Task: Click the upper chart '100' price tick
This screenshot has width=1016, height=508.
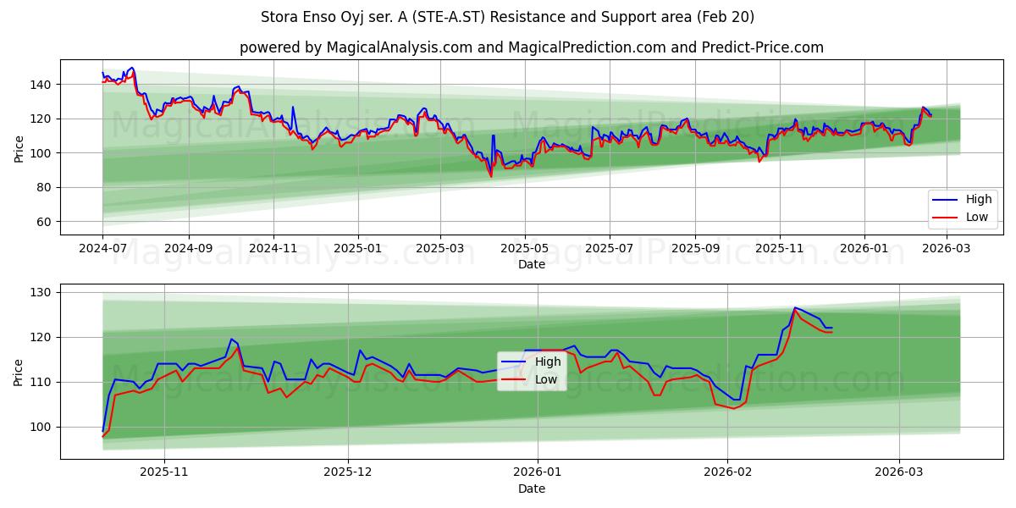Action: click(42, 153)
